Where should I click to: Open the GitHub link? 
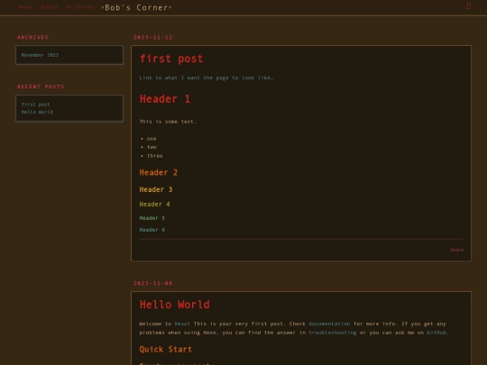coord(436,333)
